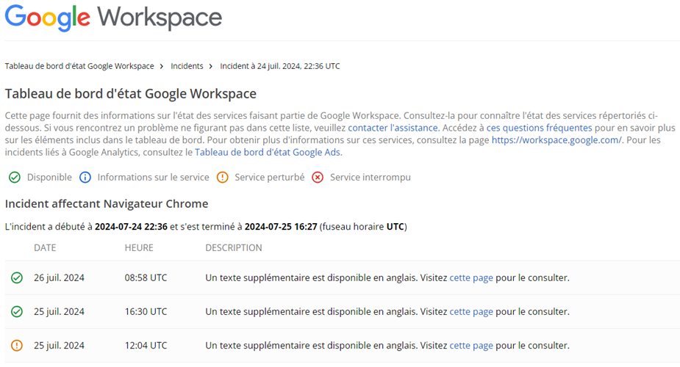Click chevron after Tableau de bord breadcrumb
Screen dimensions: 680x367
162,66
